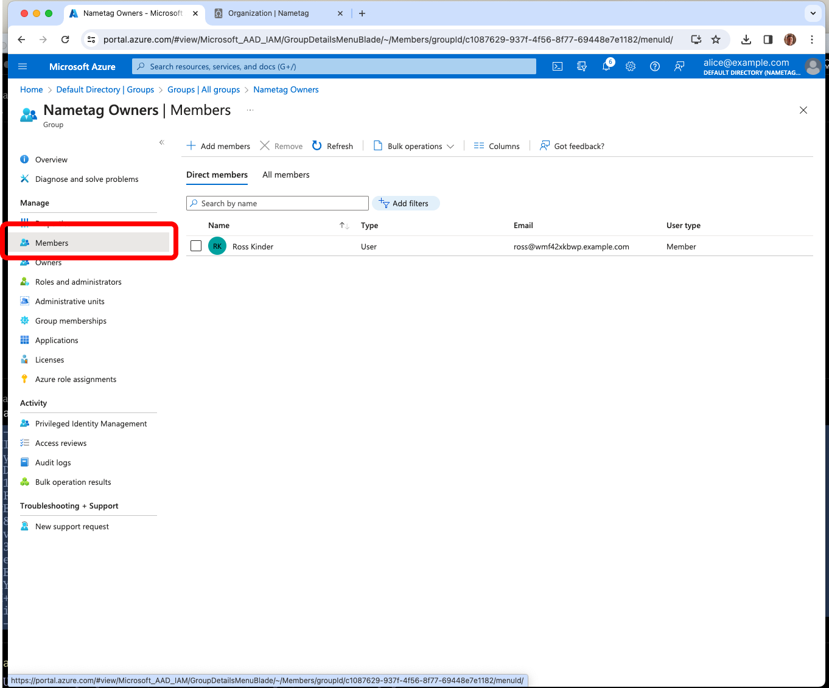829x688 pixels.
Task: Select the checkbox for Ross Kinder
Action: [196, 246]
